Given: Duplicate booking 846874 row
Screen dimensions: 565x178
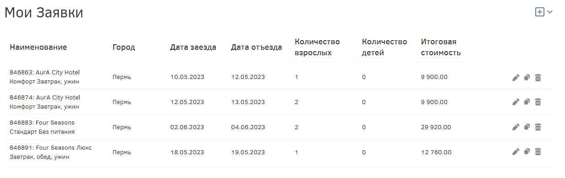Looking at the screenshot, I should [x=527, y=102].
